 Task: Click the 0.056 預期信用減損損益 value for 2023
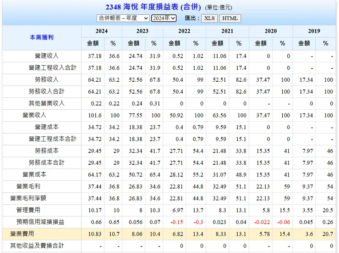[x=136, y=222]
